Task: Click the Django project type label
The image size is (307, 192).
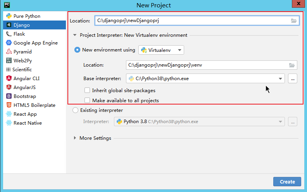Action: point(22,25)
